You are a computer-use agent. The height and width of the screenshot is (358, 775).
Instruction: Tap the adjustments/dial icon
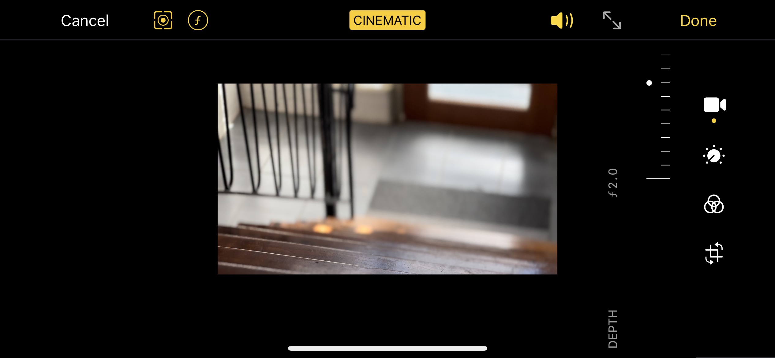coord(714,156)
